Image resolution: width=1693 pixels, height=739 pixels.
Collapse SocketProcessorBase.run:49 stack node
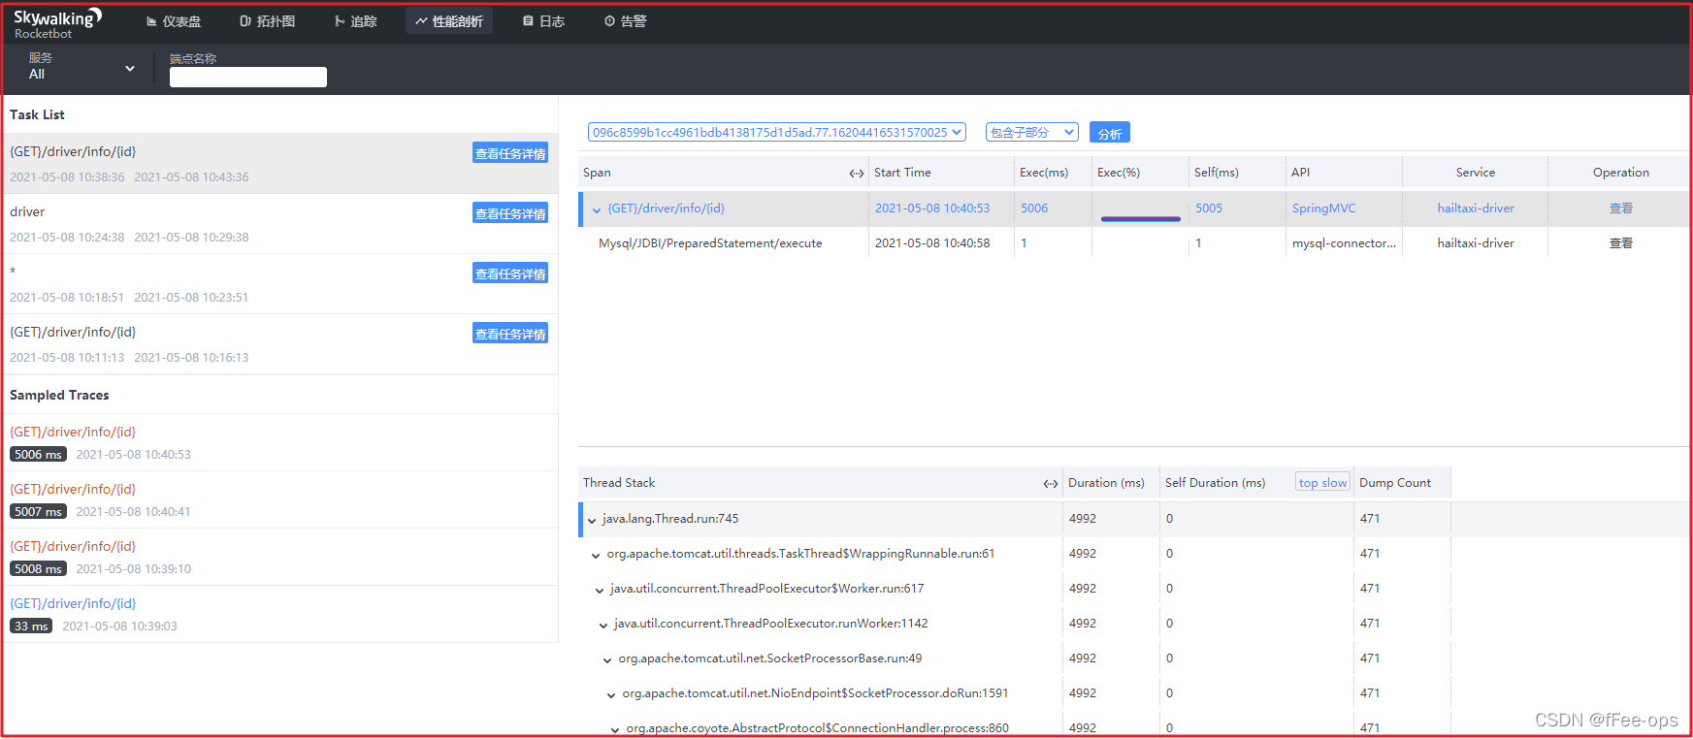click(x=607, y=659)
